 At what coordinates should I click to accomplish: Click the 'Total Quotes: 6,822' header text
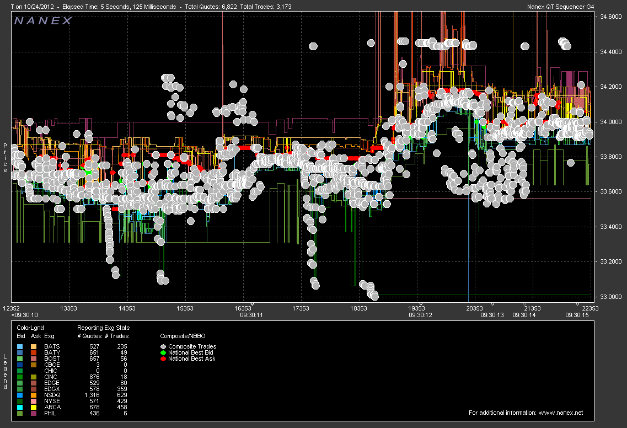pos(211,7)
